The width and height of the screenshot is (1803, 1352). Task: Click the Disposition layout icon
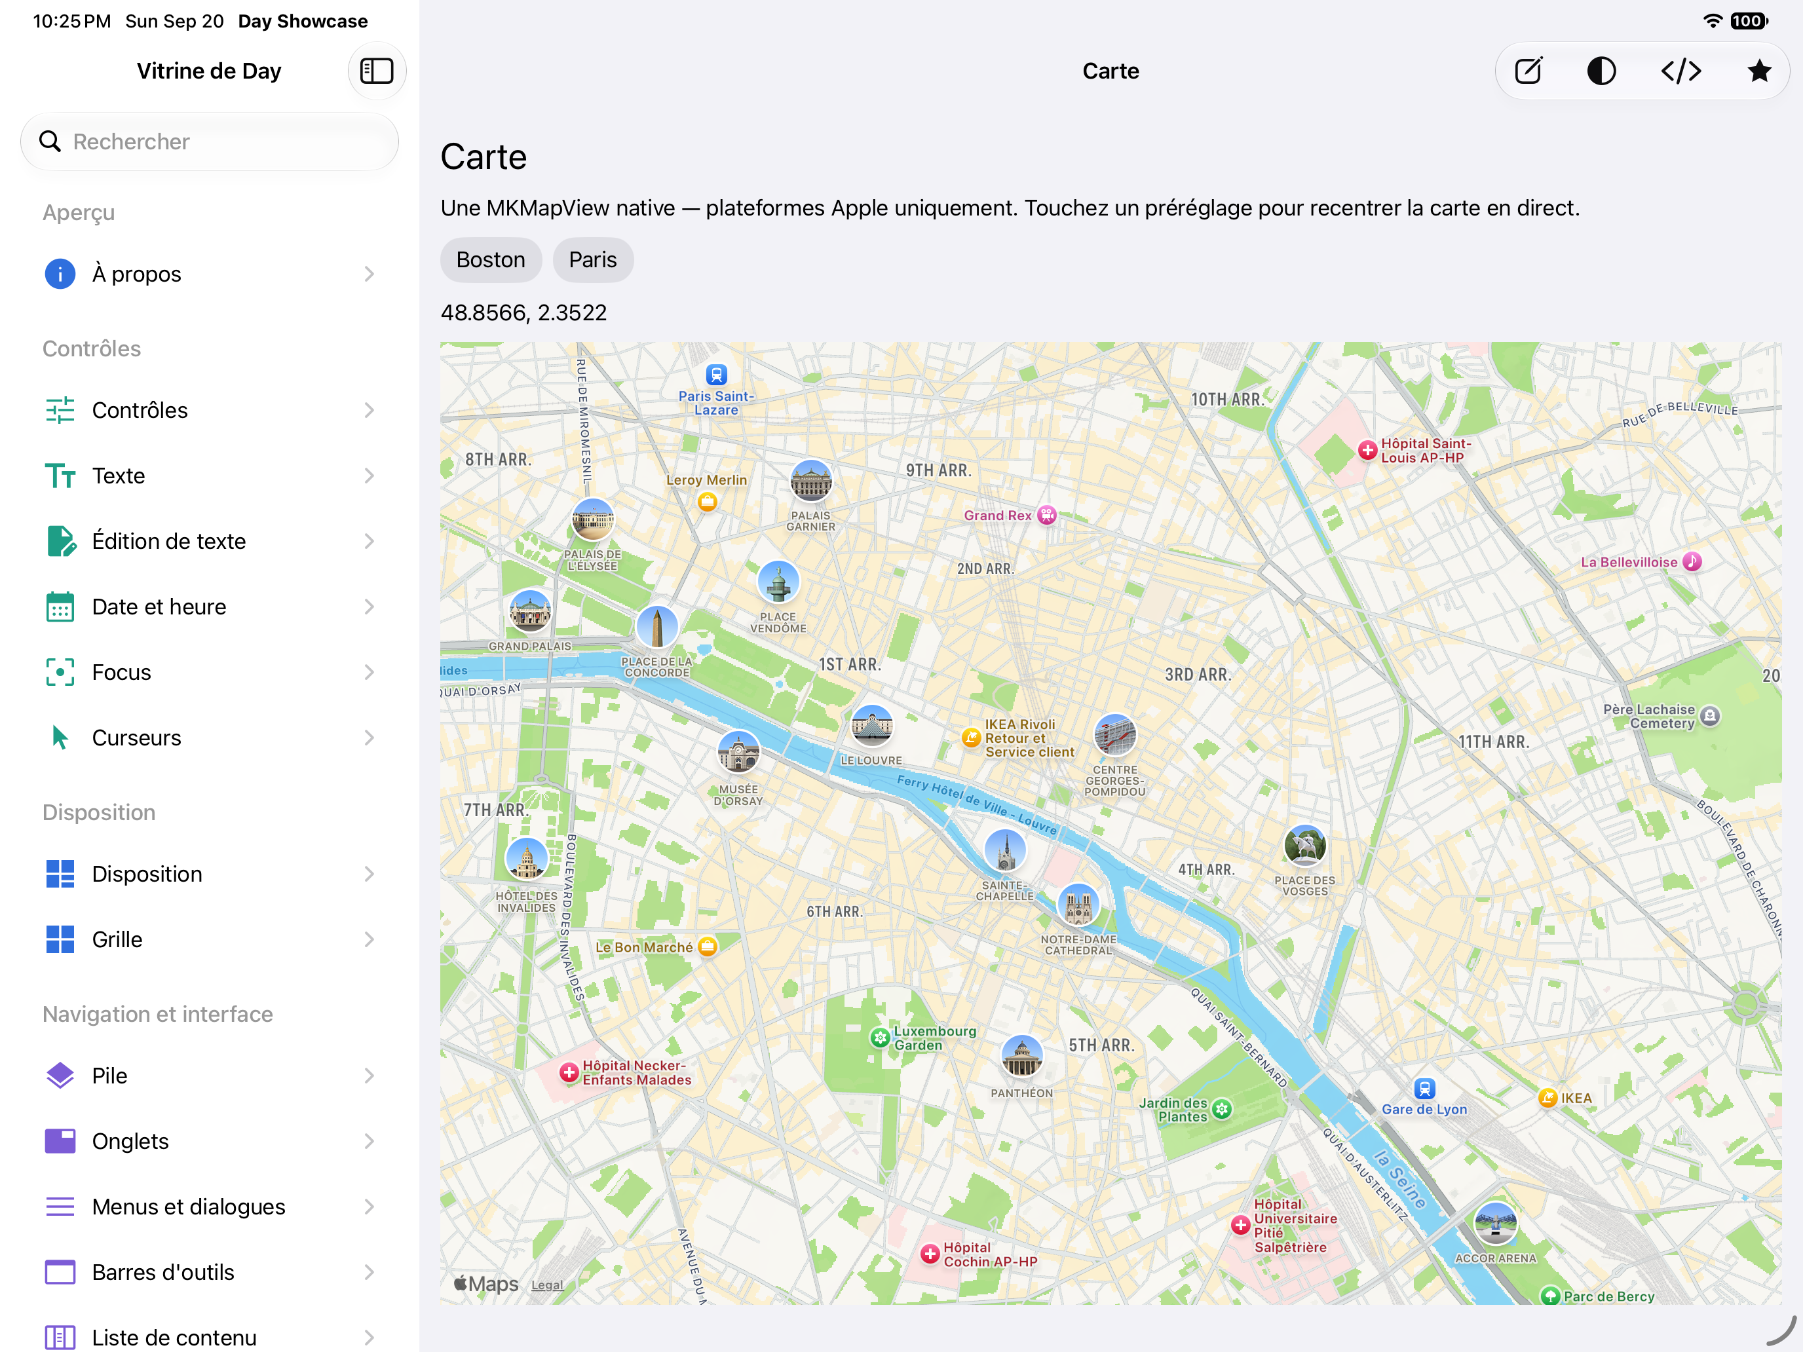[60, 874]
